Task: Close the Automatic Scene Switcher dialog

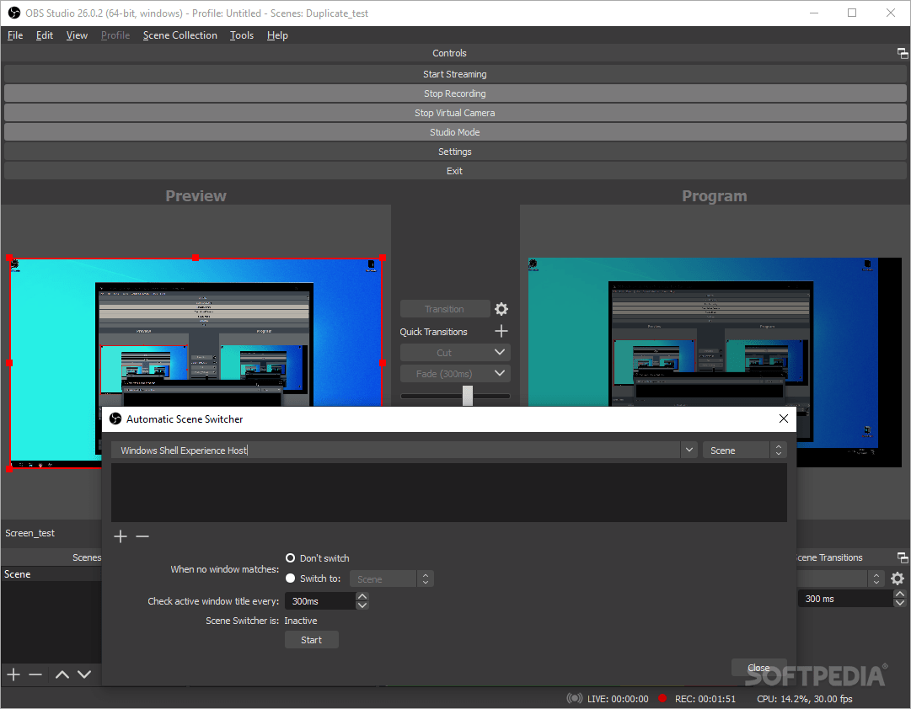Action: pos(783,418)
